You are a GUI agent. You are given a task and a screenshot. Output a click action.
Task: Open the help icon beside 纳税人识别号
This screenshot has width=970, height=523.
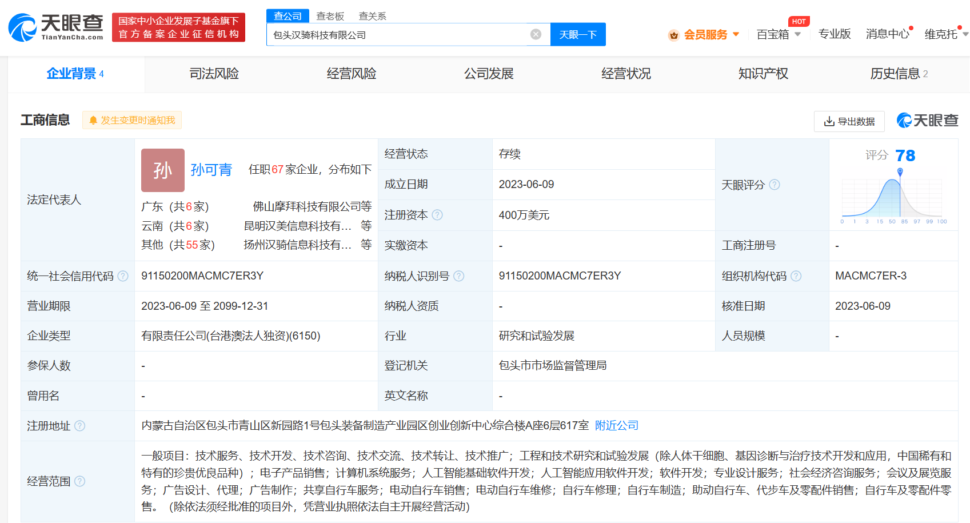tap(458, 276)
